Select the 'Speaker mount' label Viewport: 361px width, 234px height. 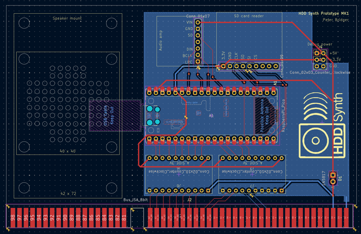pos(67,18)
